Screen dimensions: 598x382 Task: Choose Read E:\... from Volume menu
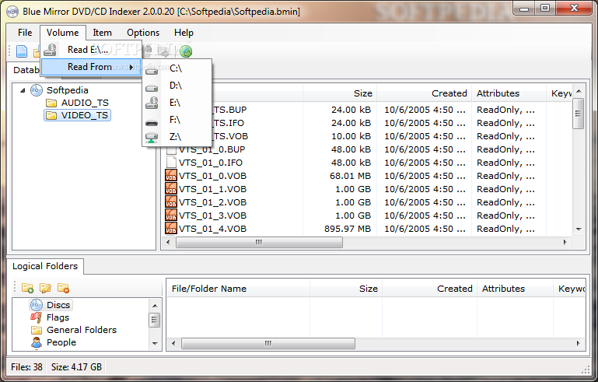[x=91, y=50]
